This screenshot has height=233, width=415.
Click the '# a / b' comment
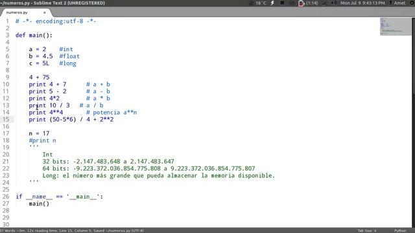[x=91, y=105]
